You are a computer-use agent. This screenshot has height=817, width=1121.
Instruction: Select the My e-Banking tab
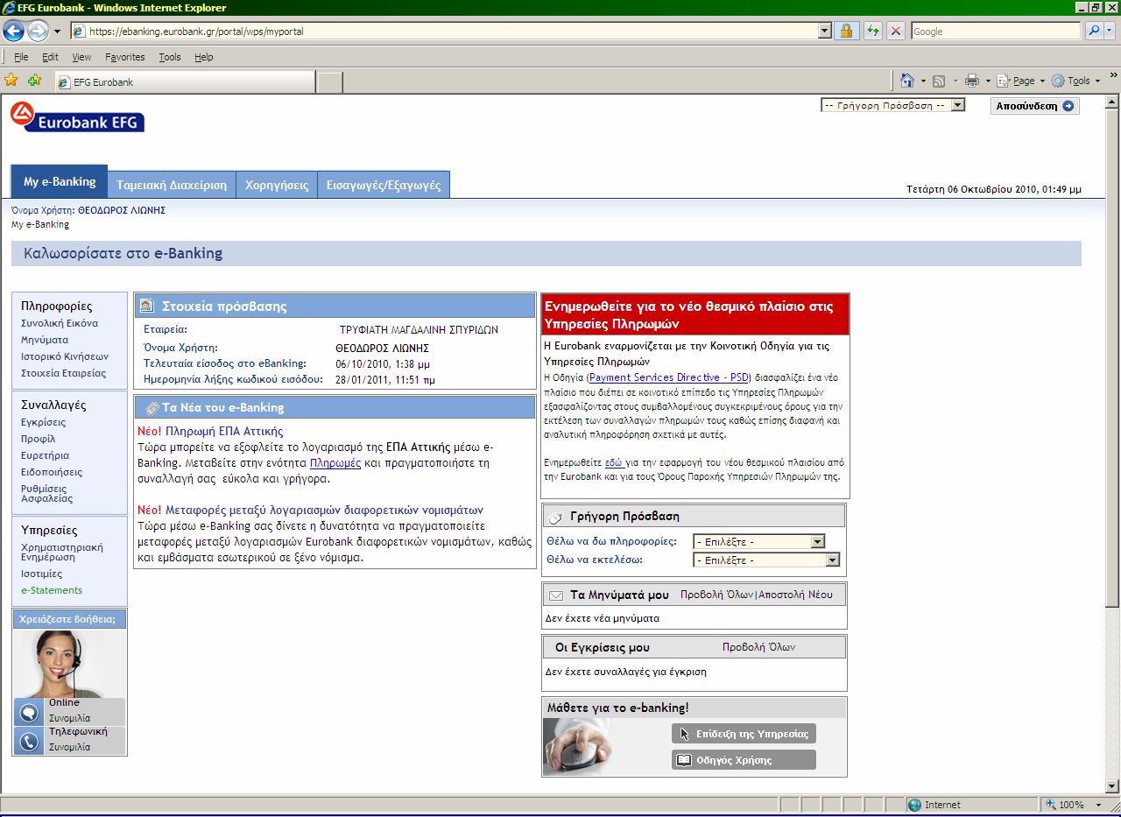click(x=60, y=181)
